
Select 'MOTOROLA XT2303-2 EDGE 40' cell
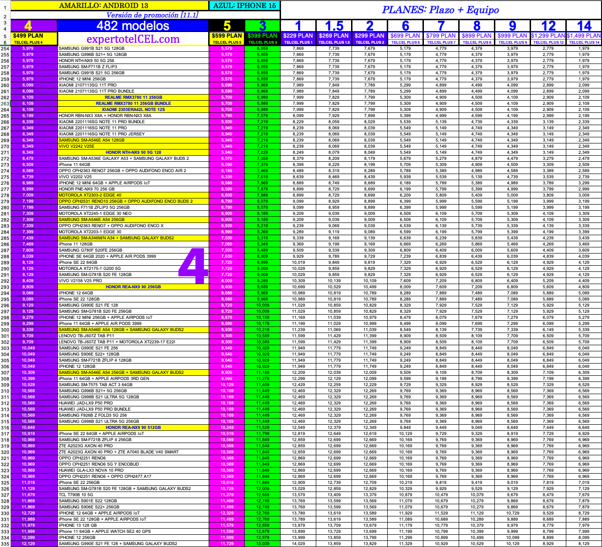(133, 195)
